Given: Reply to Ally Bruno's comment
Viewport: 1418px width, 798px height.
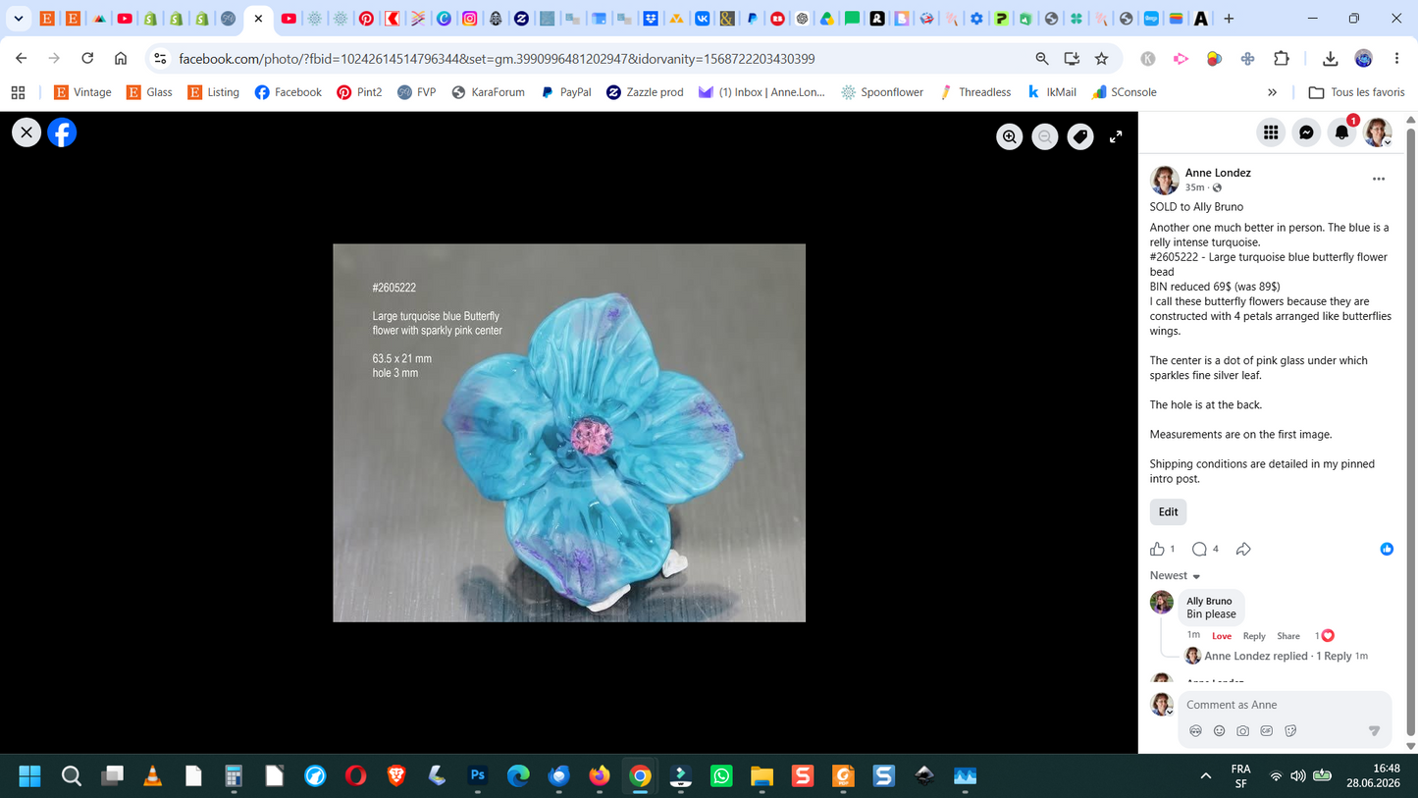Looking at the screenshot, I should click(1254, 636).
